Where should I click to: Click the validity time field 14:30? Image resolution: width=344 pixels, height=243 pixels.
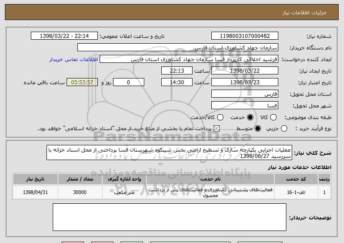[x=177, y=82]
